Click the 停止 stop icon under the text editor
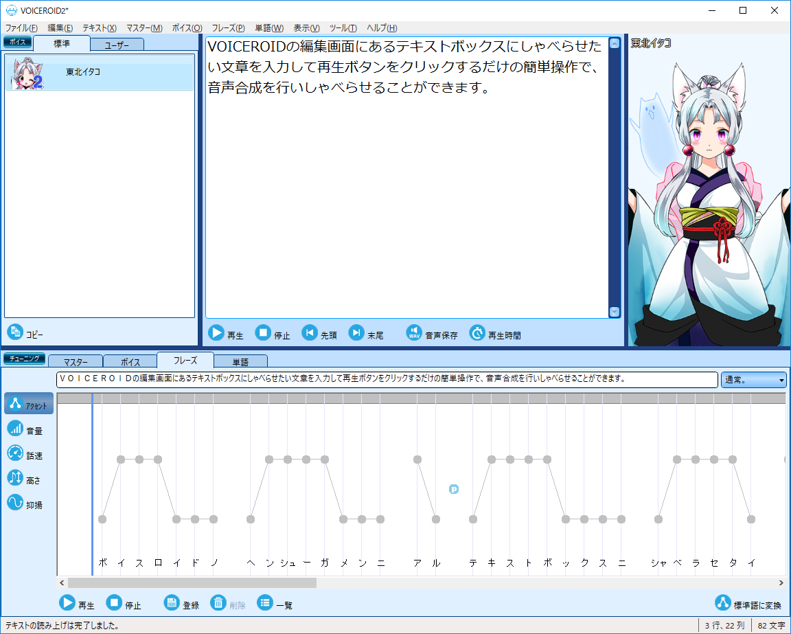791x634 pixels. tap(263, 332)
